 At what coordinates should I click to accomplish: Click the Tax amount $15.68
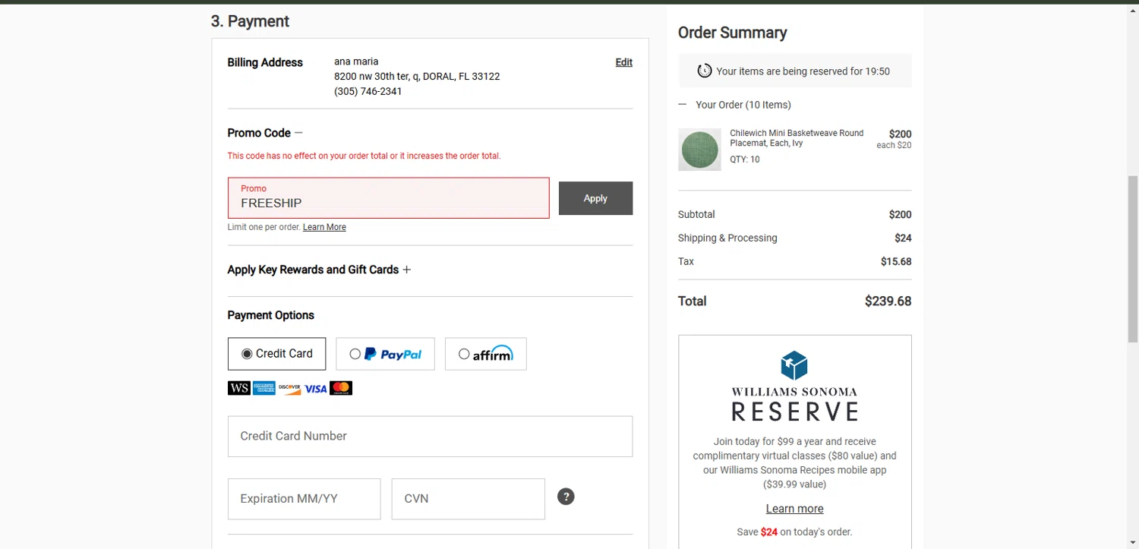pyautogui.click(x=896, y=261)
